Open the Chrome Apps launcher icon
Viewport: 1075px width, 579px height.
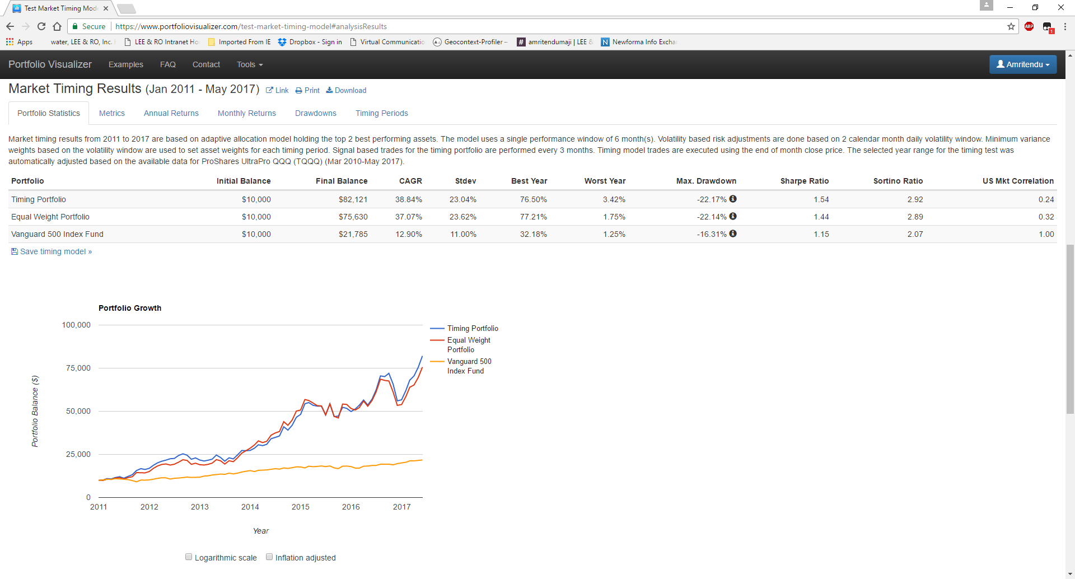(x=10, y=42)
